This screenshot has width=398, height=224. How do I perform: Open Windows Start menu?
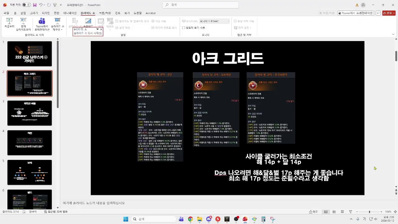point(126,219)
